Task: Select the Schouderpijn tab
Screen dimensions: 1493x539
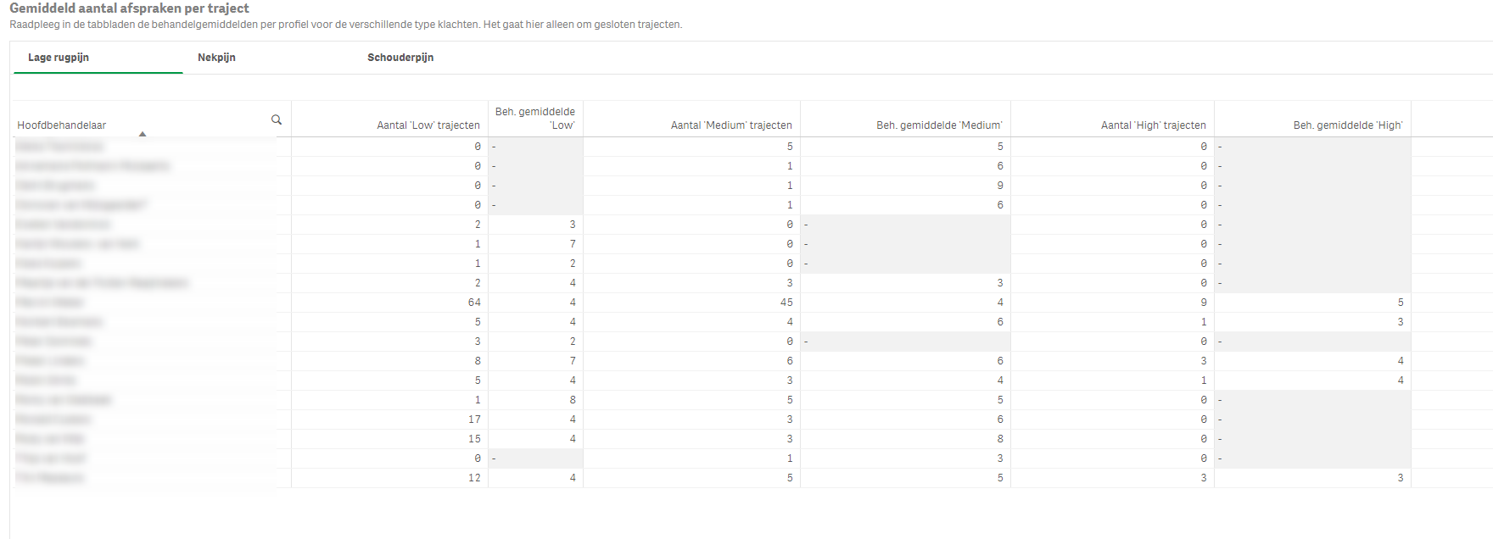Action: tap(400, 58)
